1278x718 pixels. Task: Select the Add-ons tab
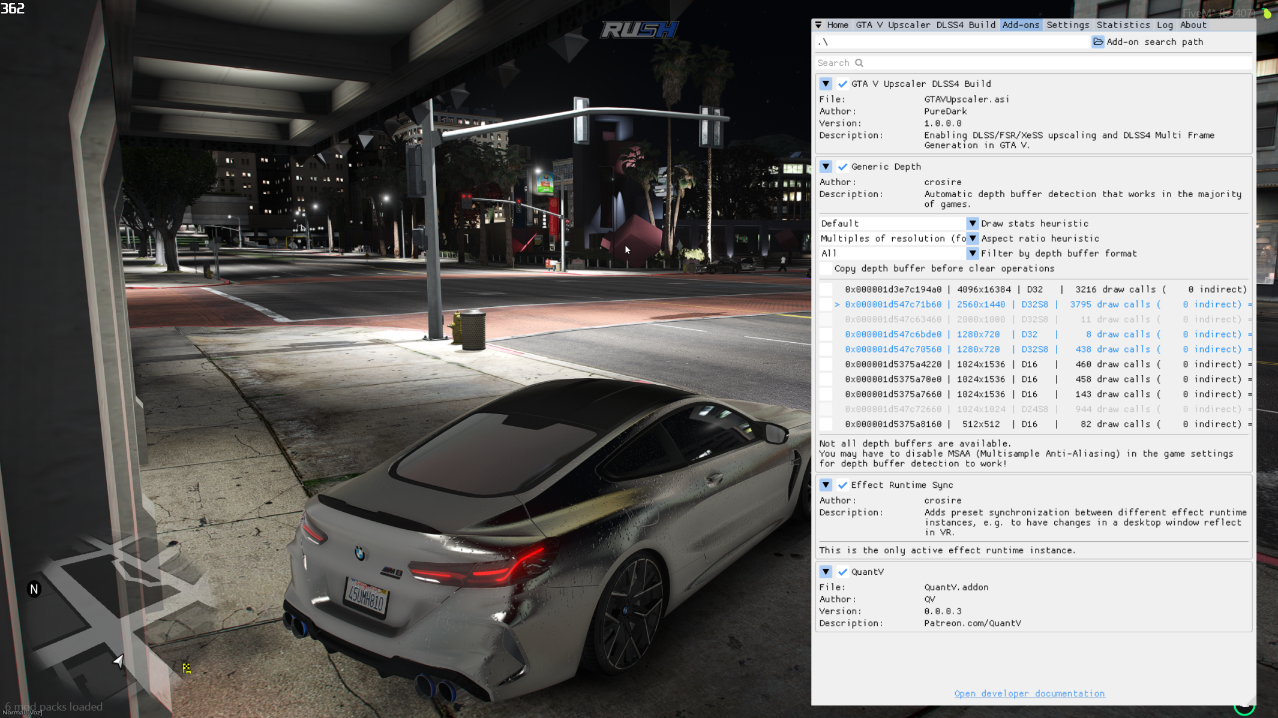pyautogui.click(x=1021, y=25)
